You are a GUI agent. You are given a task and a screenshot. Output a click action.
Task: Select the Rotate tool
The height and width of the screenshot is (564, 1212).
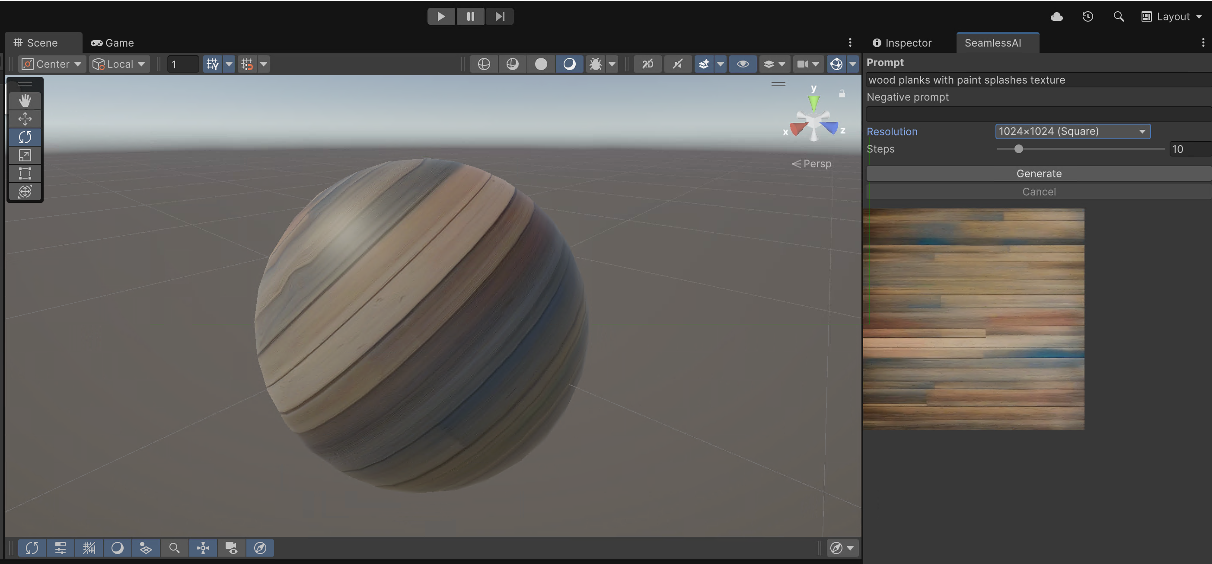coord(25,137)
